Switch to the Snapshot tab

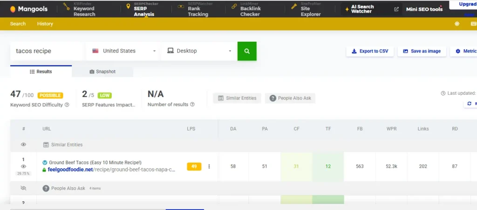coord(102,72)
